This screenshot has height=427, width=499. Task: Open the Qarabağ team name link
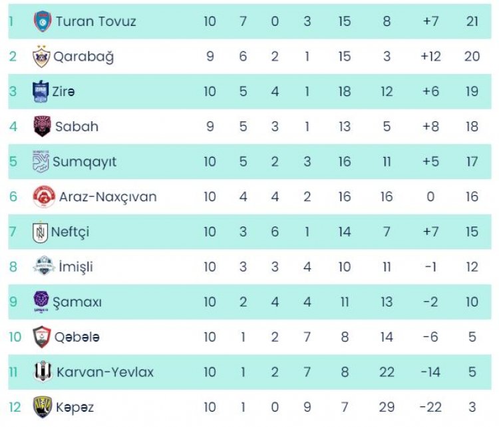coord(84,57)
